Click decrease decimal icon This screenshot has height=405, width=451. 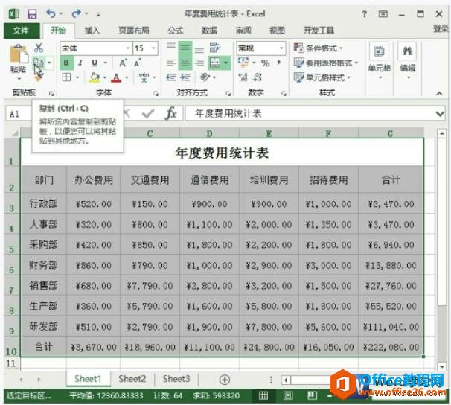(x=257, y=77)
